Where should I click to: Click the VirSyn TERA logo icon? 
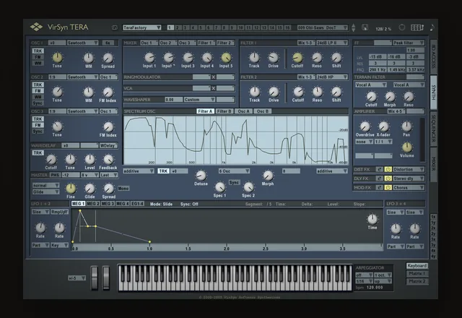tap(36, 27)
